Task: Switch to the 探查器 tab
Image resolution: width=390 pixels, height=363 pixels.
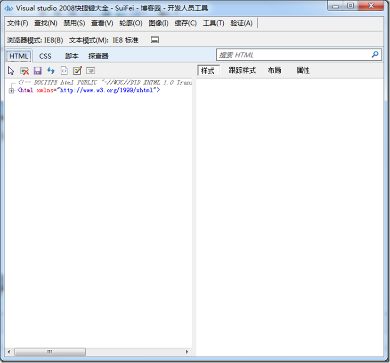Action: click(x=98, y=56)
